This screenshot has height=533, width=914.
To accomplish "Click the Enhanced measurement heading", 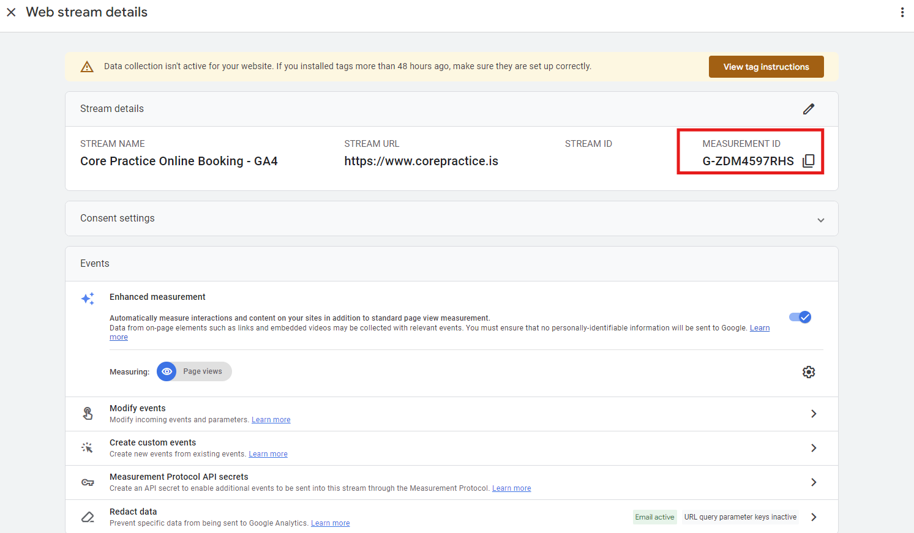I will (x=157, y=297).
